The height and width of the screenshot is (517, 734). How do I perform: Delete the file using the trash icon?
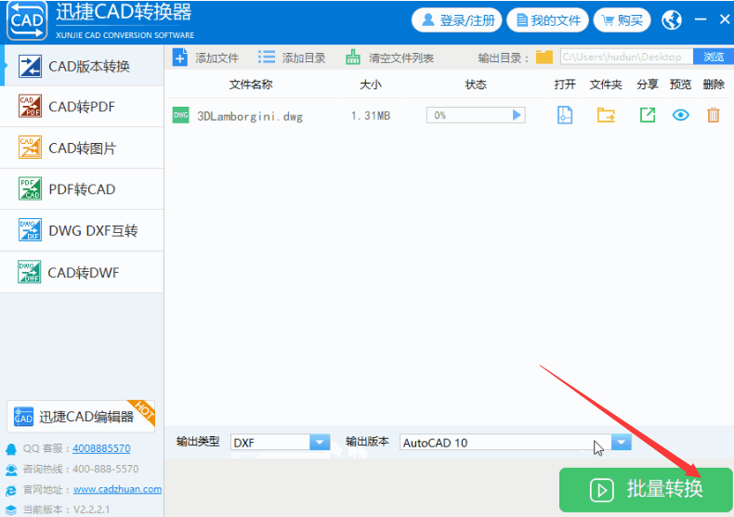click(714, 115)
